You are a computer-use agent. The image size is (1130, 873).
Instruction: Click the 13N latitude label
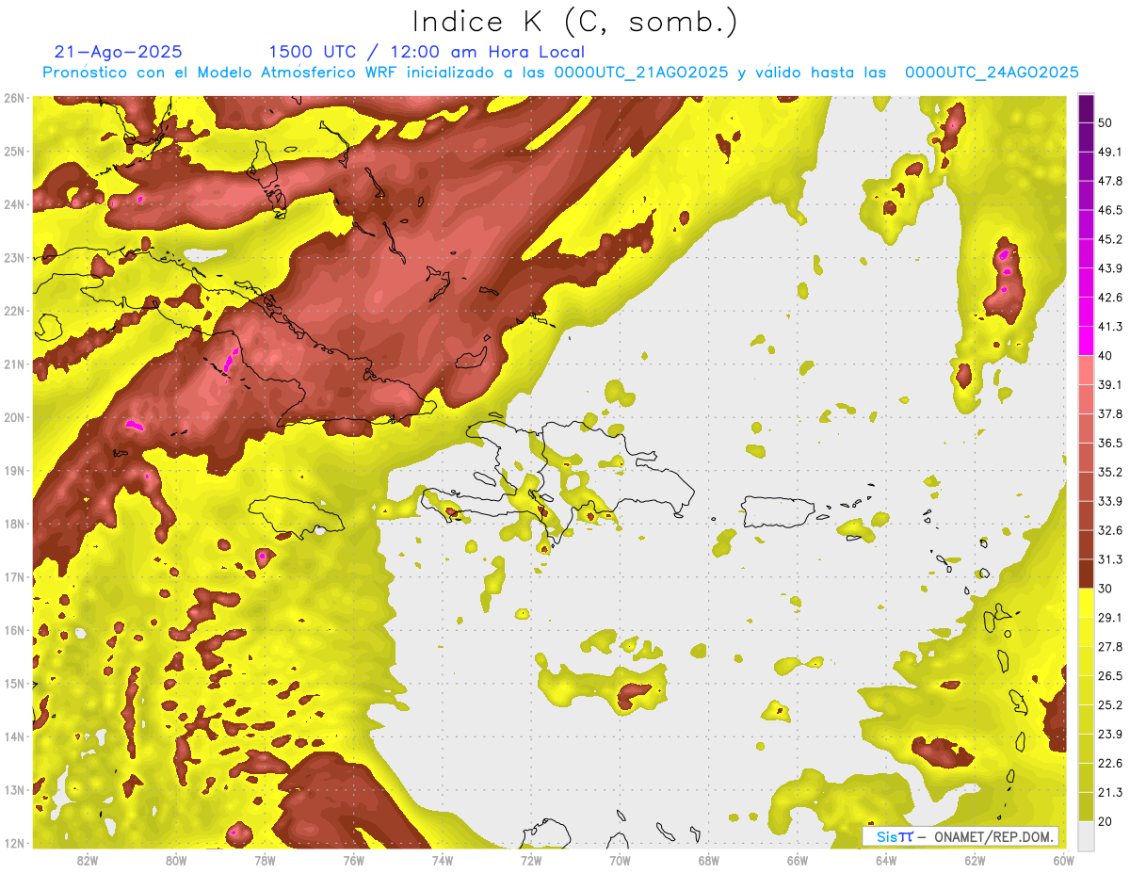(14, 789)
